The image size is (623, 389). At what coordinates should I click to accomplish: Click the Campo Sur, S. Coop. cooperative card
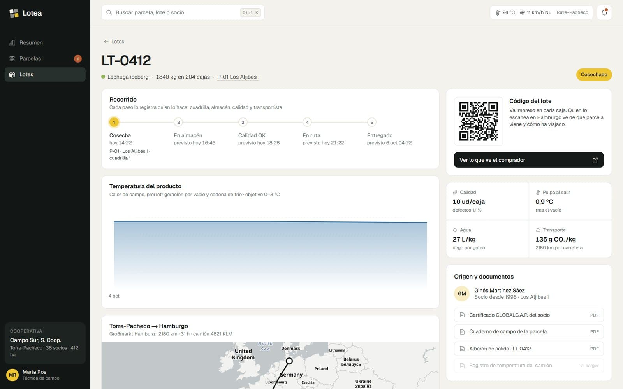pyautogui.click(x=45, y=343)
